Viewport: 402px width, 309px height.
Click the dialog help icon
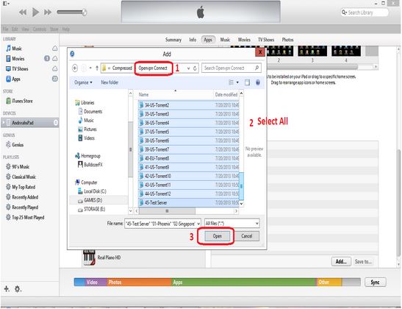[258, 82]
